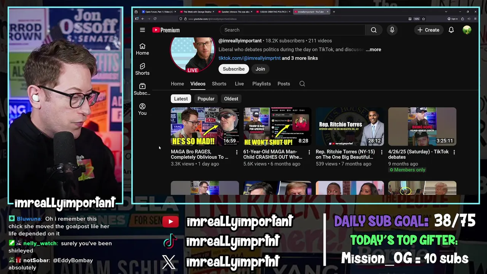Expand channel description with ...more
The image size is (487, 274).
click(x=373, y=49)
